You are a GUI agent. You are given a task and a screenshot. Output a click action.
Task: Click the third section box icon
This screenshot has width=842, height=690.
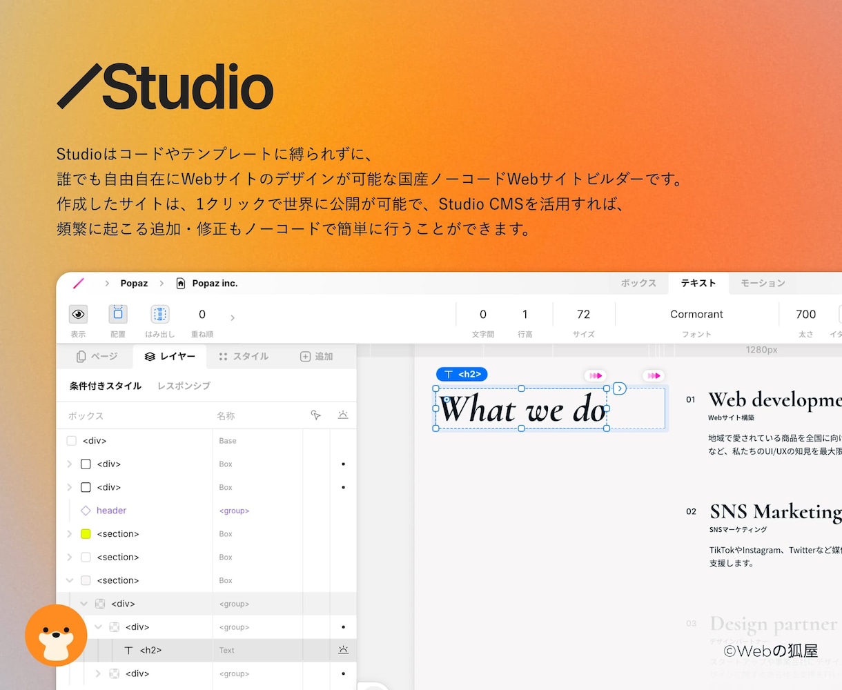[x=86, y=580]
